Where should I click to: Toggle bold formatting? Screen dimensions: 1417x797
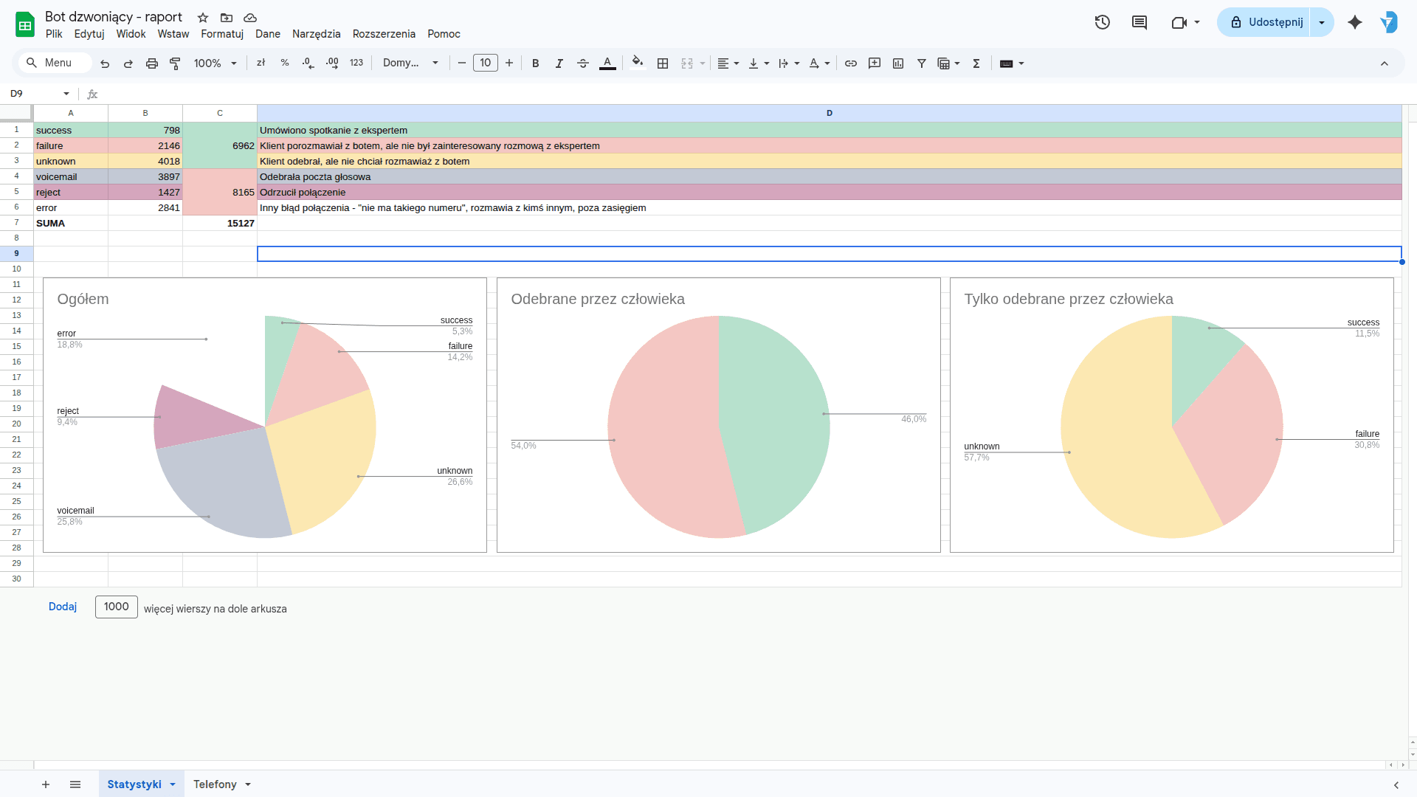536,63
